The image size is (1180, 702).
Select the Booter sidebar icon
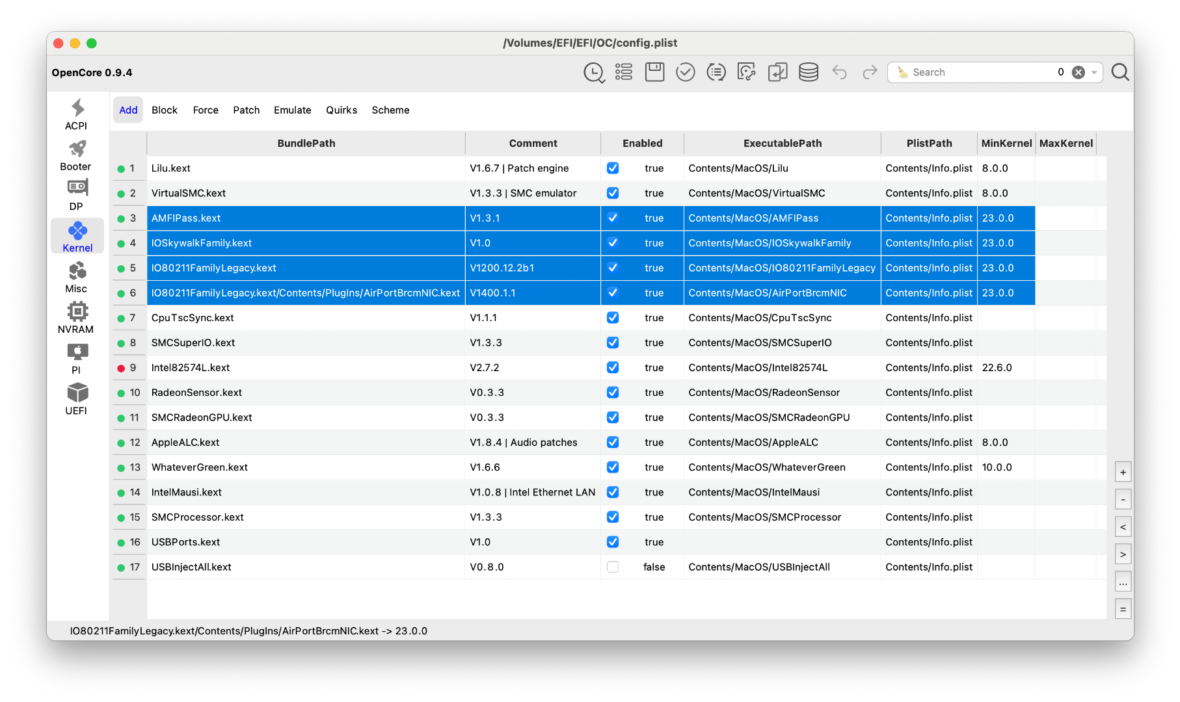click(x=76, y=155)
